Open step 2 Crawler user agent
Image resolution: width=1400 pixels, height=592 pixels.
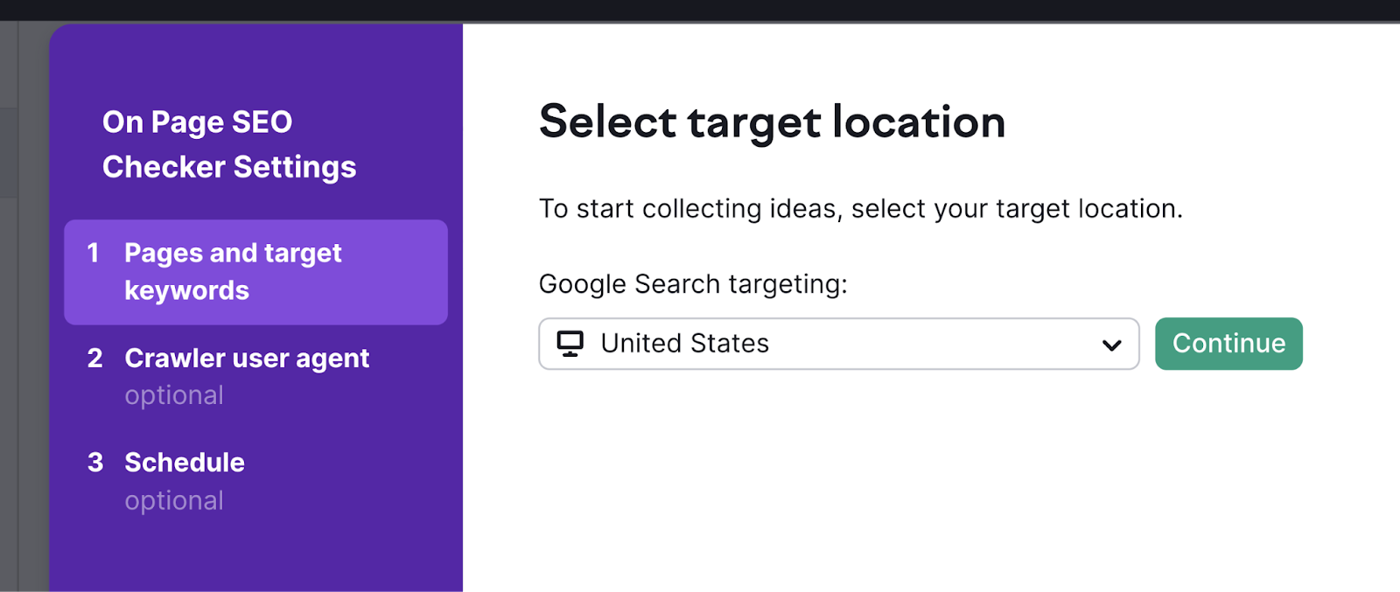[x=247, y=358]
